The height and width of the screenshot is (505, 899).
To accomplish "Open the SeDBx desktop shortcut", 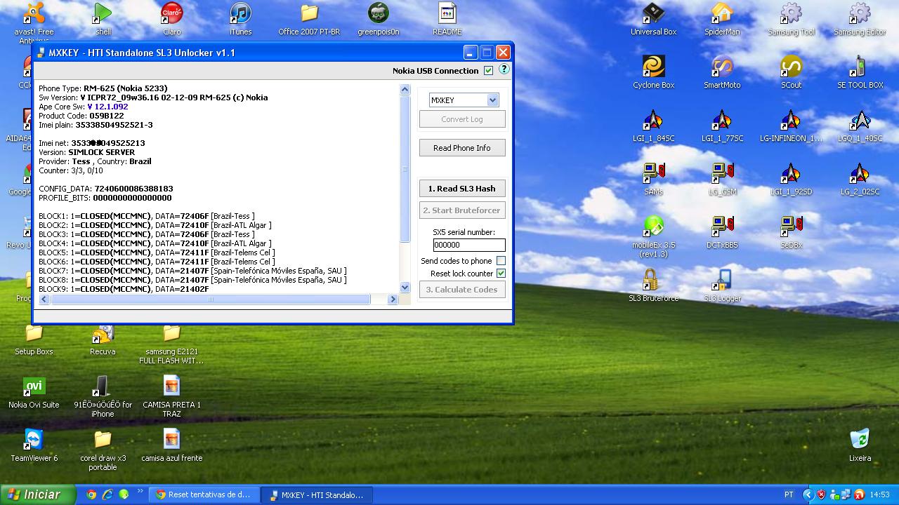I will (x=791, y=232).
